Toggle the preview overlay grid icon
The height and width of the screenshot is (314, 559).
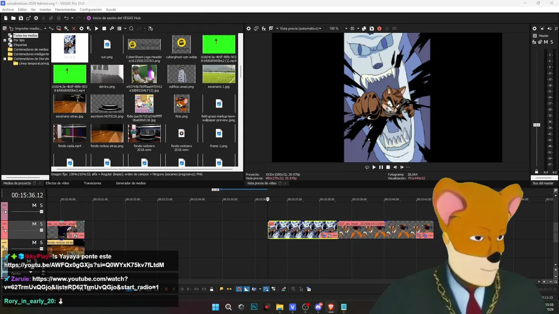(352, 28)
